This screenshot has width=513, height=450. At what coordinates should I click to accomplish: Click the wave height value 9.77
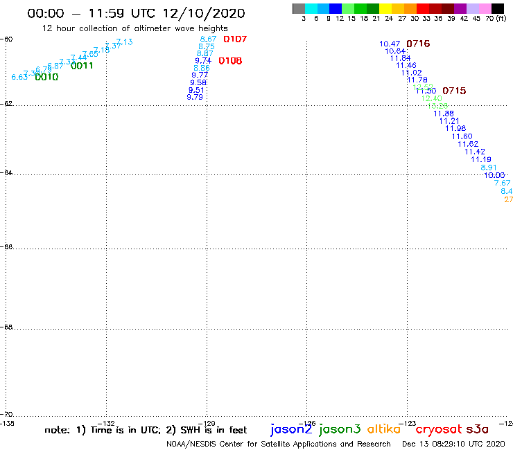point(200,75)
